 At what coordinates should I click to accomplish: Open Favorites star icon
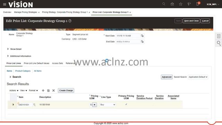click(181, 4)
